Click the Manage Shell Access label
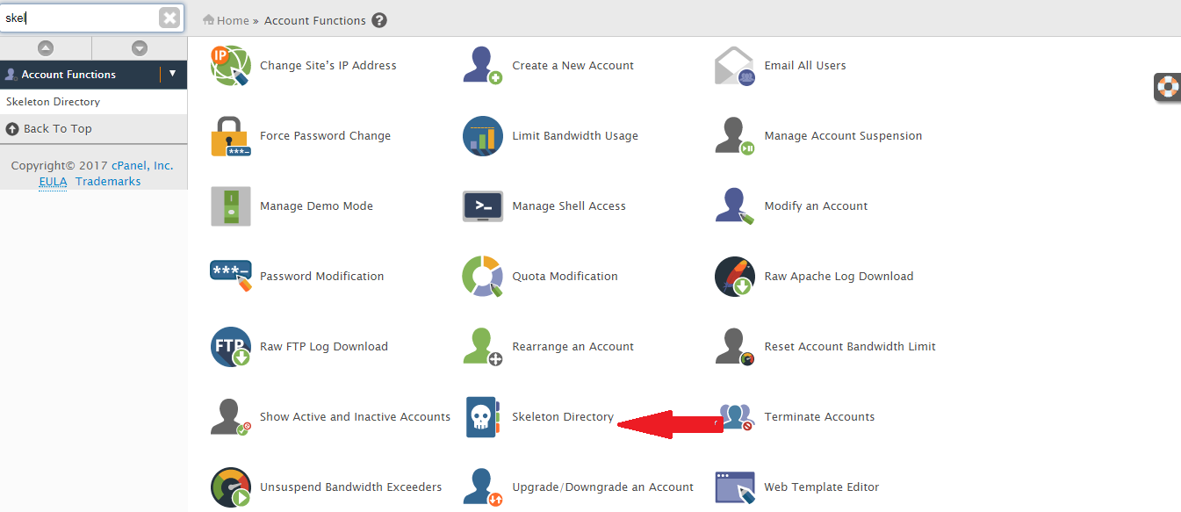 pos(569,206)
